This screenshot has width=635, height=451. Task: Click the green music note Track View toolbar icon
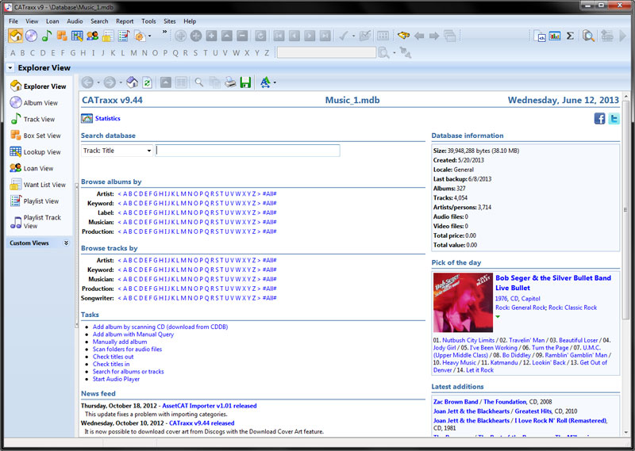point(47,36)
